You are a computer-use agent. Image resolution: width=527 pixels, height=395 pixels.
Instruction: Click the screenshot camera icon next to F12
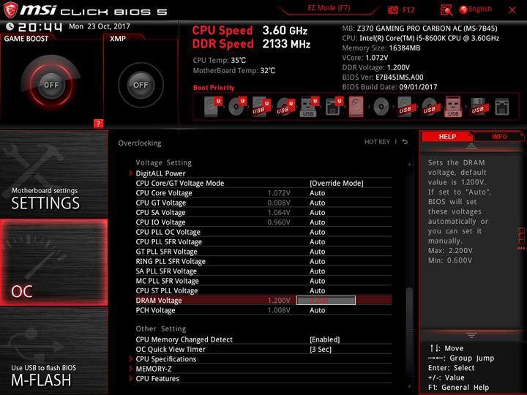point(392,10)
